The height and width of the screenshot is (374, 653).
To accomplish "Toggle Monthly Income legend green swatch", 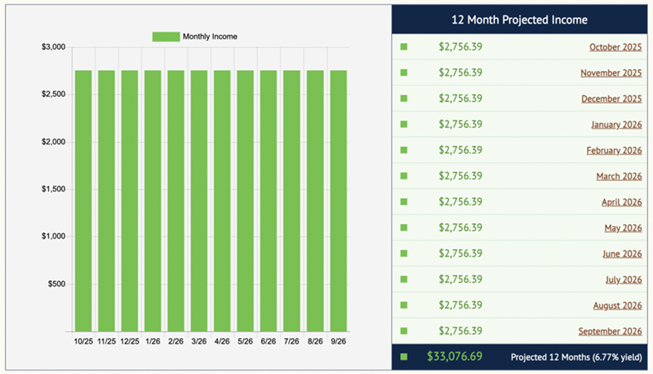I will 166,37.
